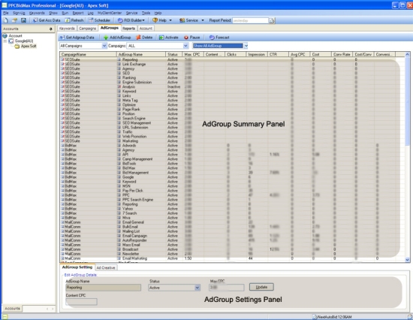The image size is (413, 320).
Task: Click Get Adgroup Data button
Action: 77,38
